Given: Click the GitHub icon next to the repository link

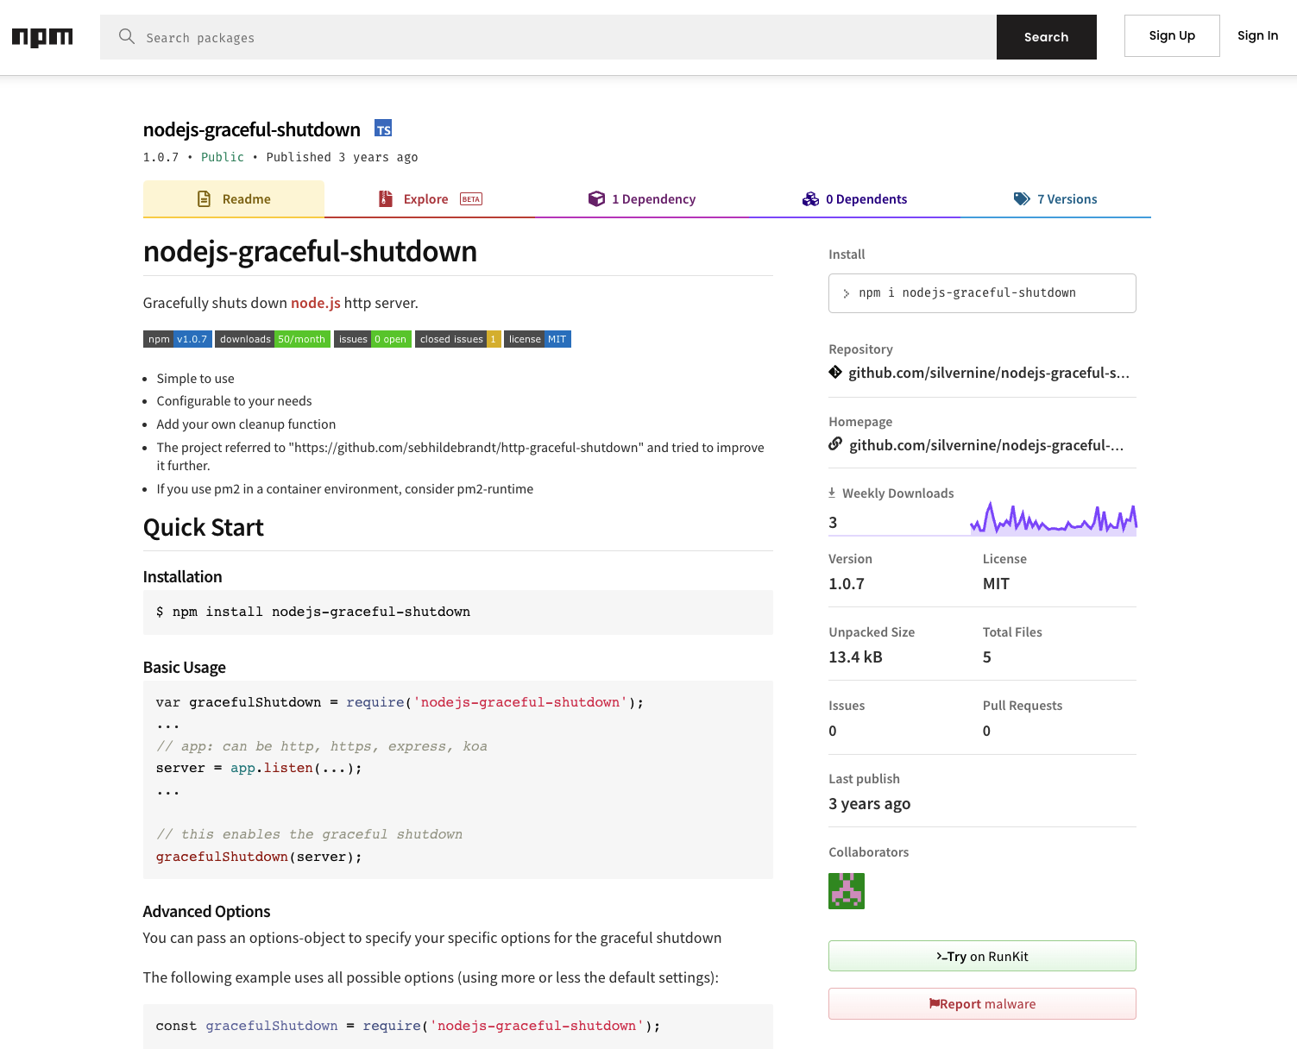Looking at the screenshot, I should 834,372.
